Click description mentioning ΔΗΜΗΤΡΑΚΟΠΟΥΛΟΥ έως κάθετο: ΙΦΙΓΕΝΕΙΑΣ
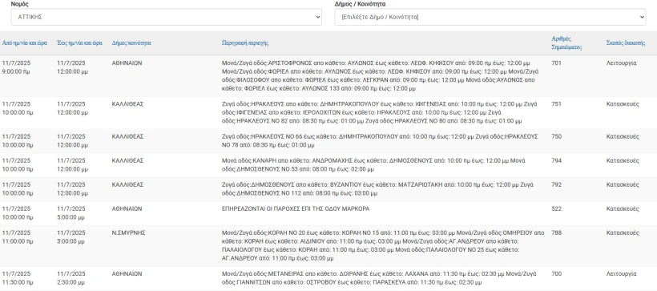Screen dimensions: 657x291 380,112
